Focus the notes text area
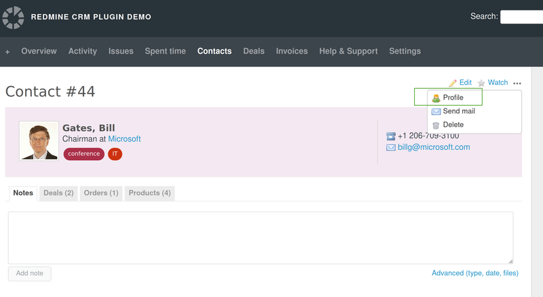Image resolution: width=543 pixels, height=297 pixels. click(260, 237)
